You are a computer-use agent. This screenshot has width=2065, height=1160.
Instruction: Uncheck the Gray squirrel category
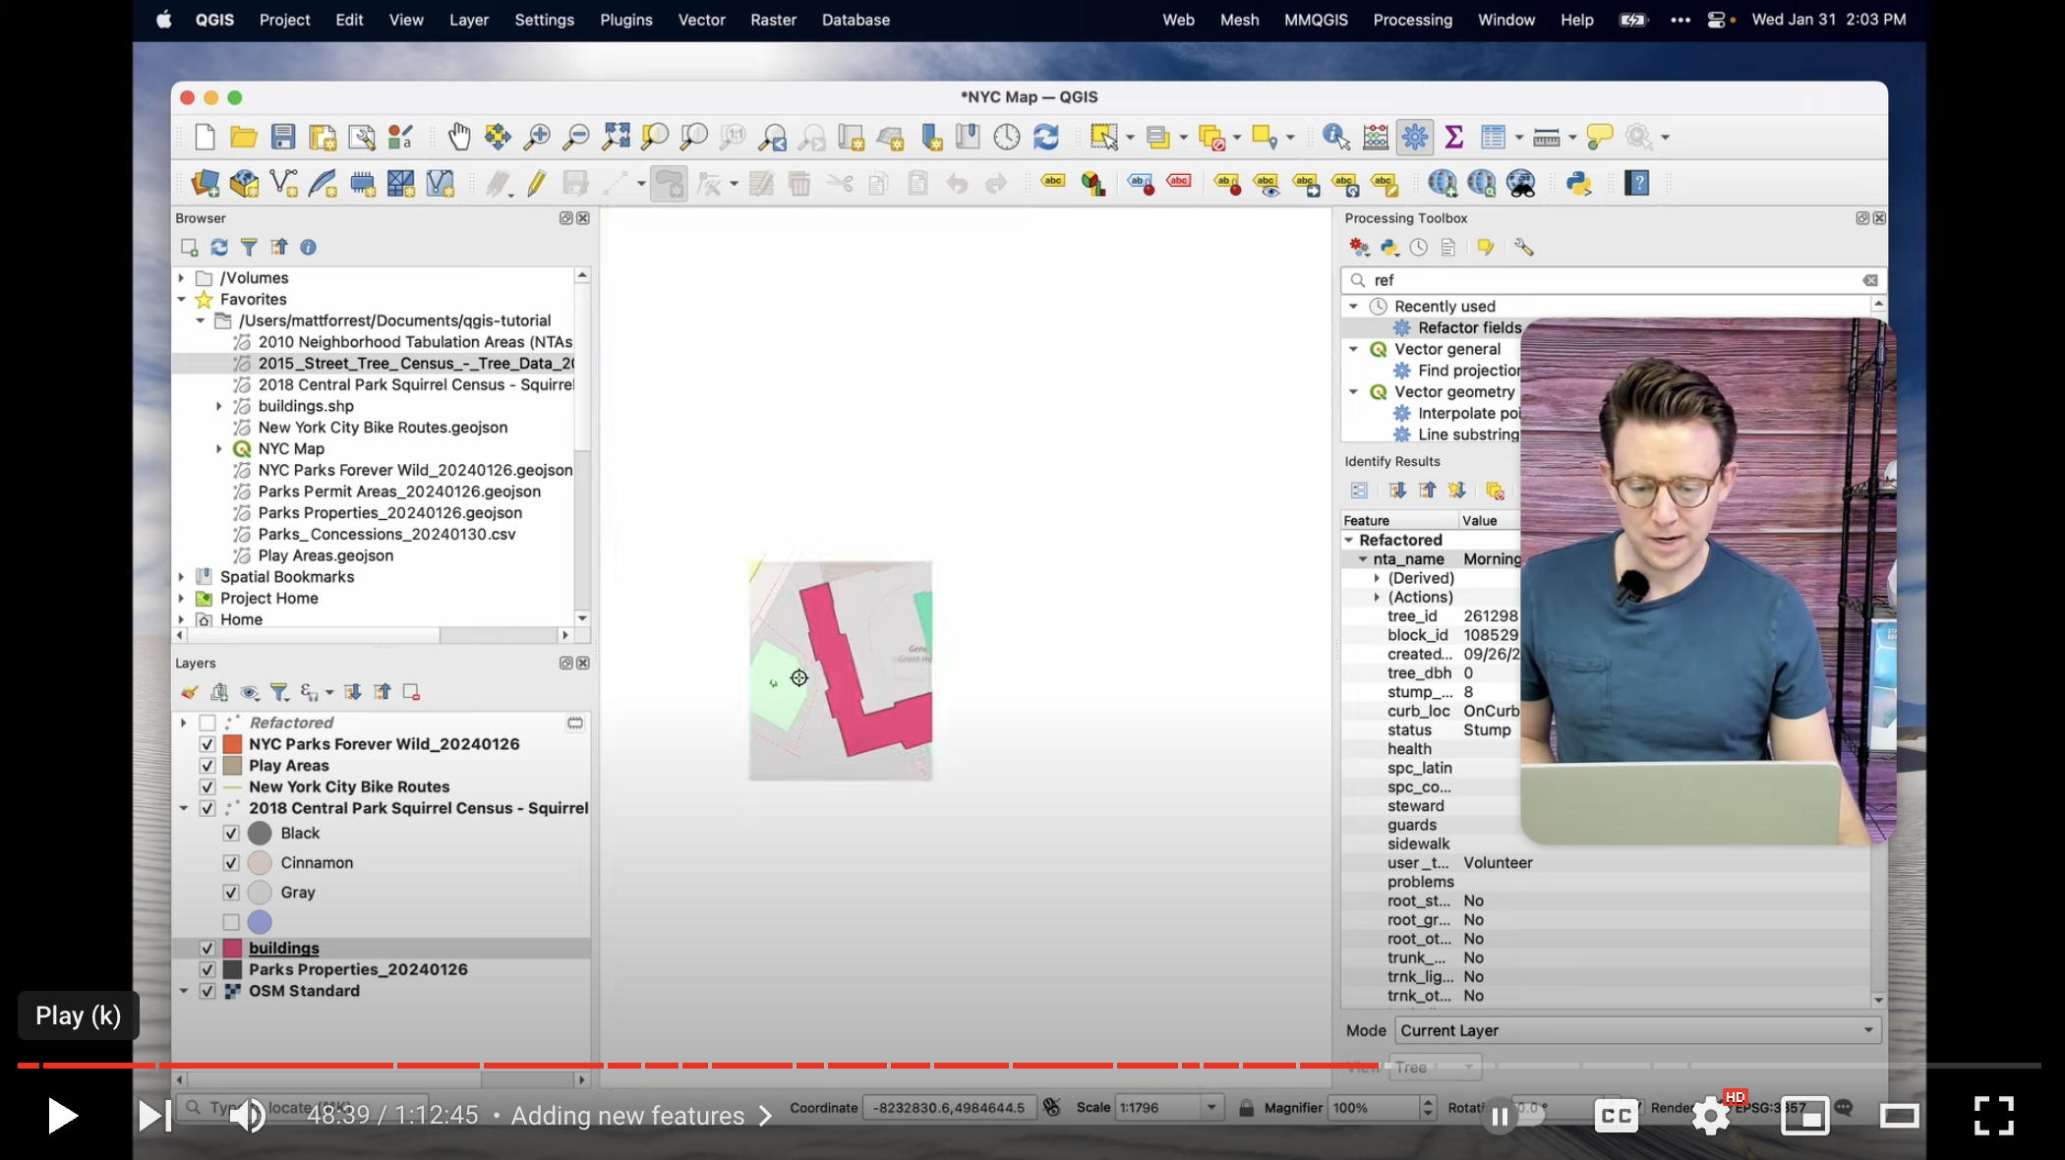pyautogui.click(x=231, y=893)
